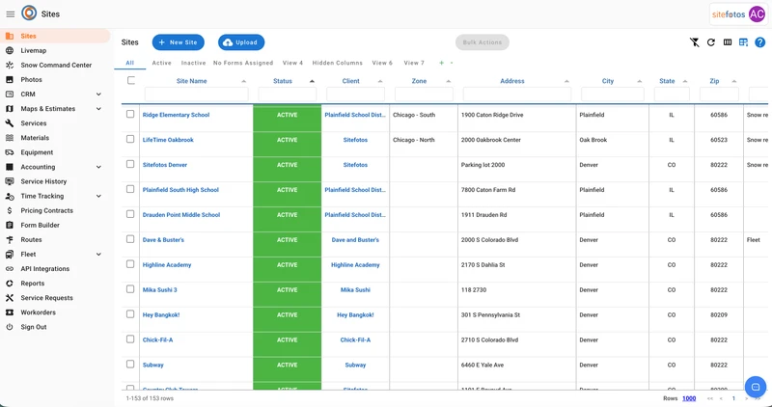
Task: Expand the Fleet submenu
Action: [98, 255]
